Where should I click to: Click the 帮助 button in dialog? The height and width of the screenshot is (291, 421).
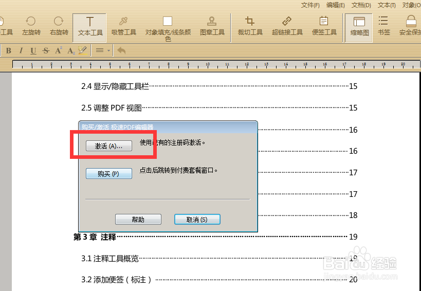coord(138,220)
